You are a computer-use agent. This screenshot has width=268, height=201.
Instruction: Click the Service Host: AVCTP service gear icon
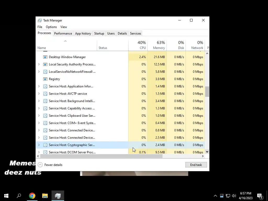pyautogui.click(x=45, y=94)
